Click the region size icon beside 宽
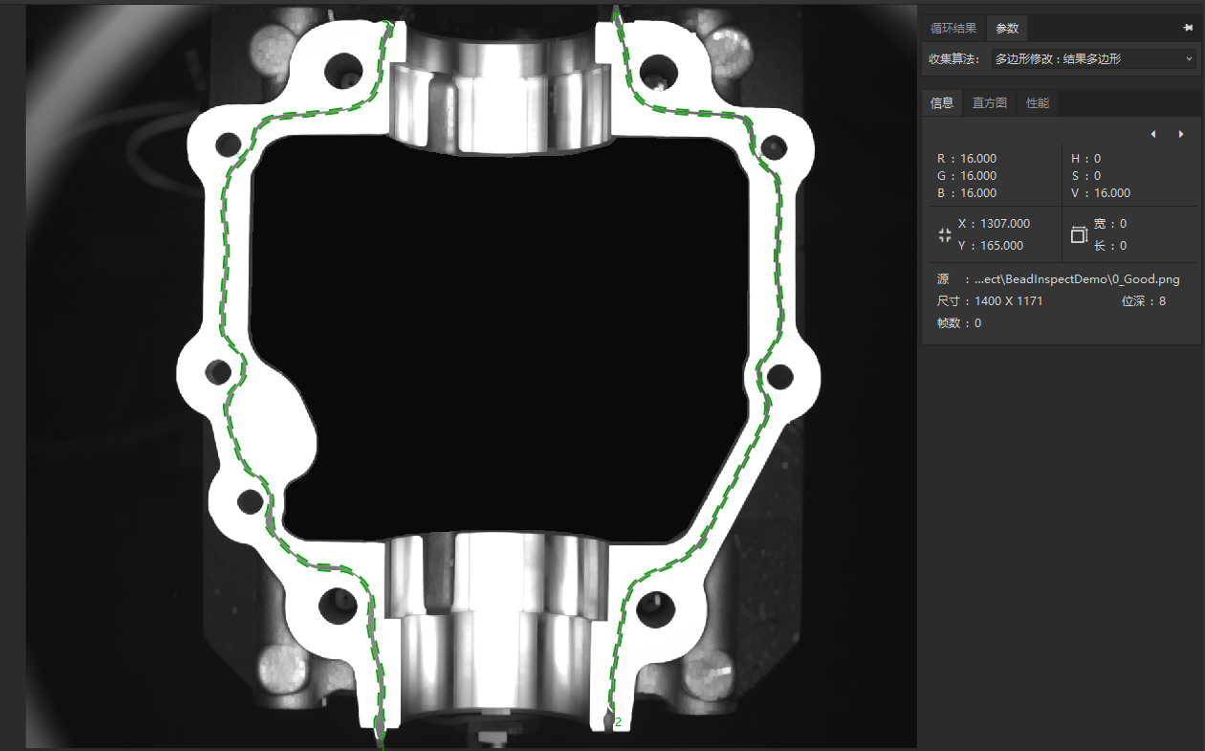 coord(1079,234)
